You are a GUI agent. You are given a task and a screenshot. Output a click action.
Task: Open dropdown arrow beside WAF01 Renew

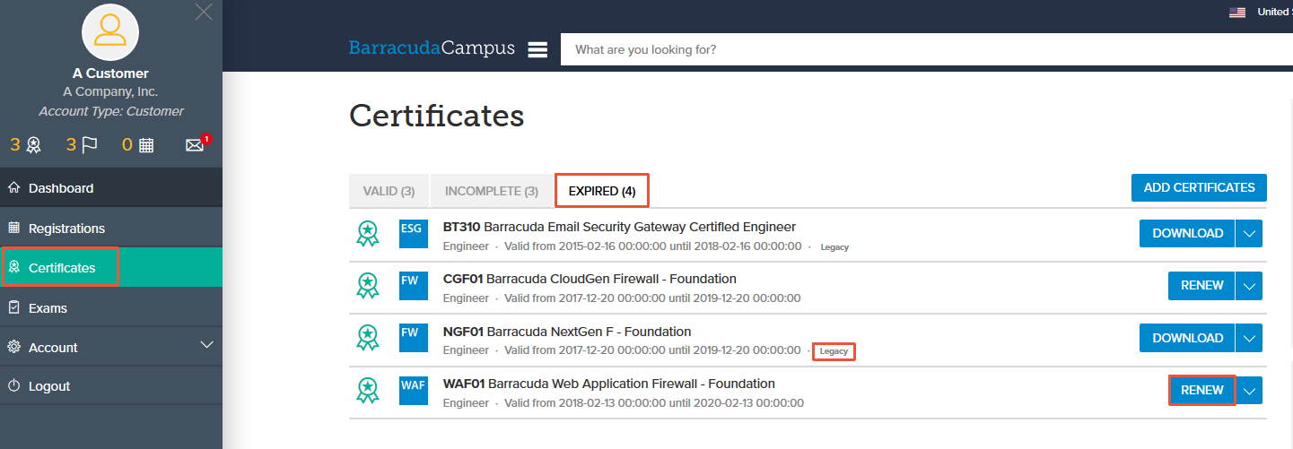(x=1250, y=390)
